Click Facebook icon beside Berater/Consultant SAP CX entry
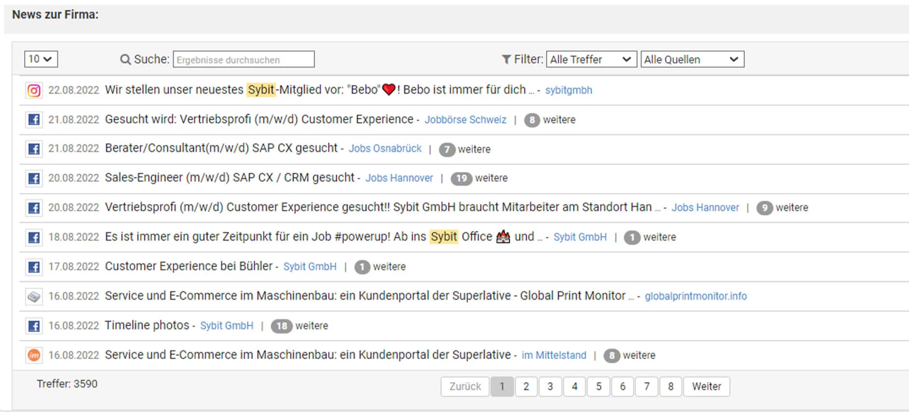This screenshot has height=412, width=909. coord(34,149)
